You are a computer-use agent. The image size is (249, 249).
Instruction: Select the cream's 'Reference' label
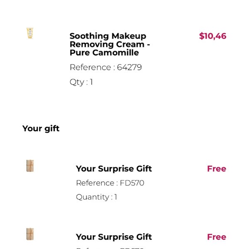pos(90,67)
